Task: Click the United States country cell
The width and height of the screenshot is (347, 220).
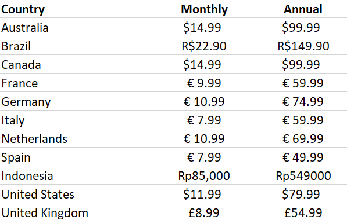Action: 74,194
